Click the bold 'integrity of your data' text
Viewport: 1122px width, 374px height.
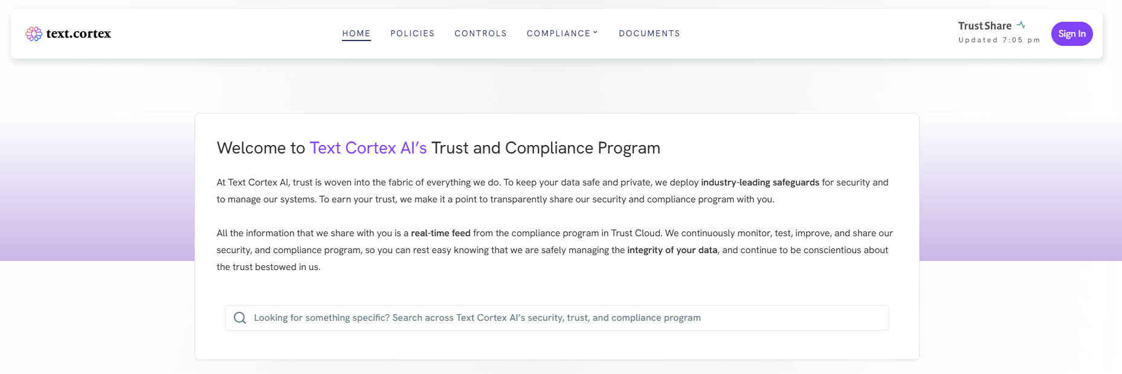(x=672, y=250)
